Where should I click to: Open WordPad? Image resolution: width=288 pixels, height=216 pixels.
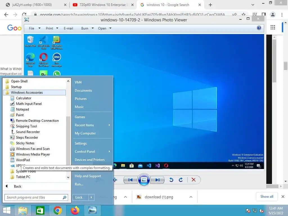pos(23,160)
